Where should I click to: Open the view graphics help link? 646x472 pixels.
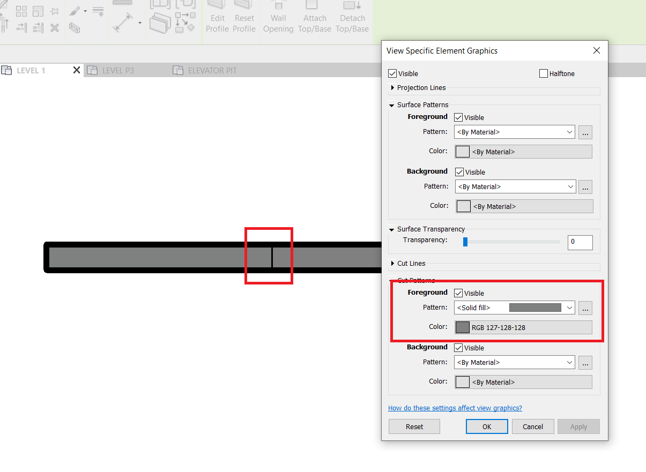pyautogui.click(x=455, y=408)
